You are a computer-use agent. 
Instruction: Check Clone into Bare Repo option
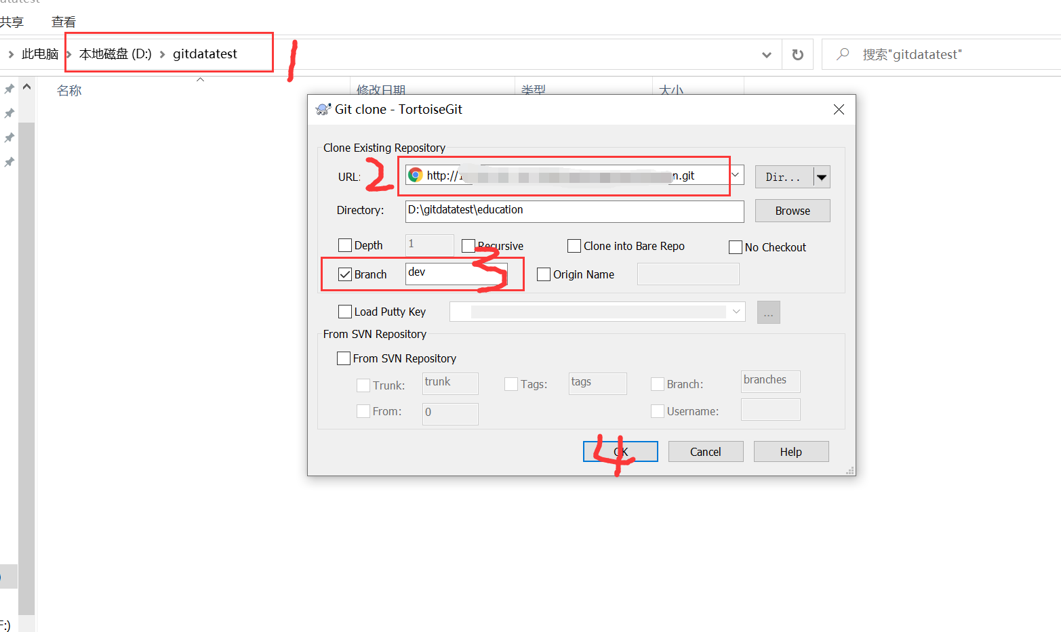[574, 246]
